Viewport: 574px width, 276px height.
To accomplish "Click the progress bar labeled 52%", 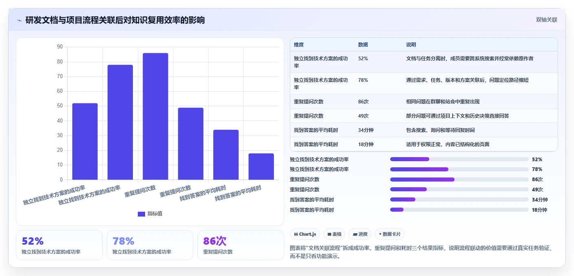I will tap(459, 159).
